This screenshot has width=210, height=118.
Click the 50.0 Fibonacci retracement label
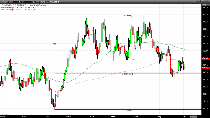(55, 91)
